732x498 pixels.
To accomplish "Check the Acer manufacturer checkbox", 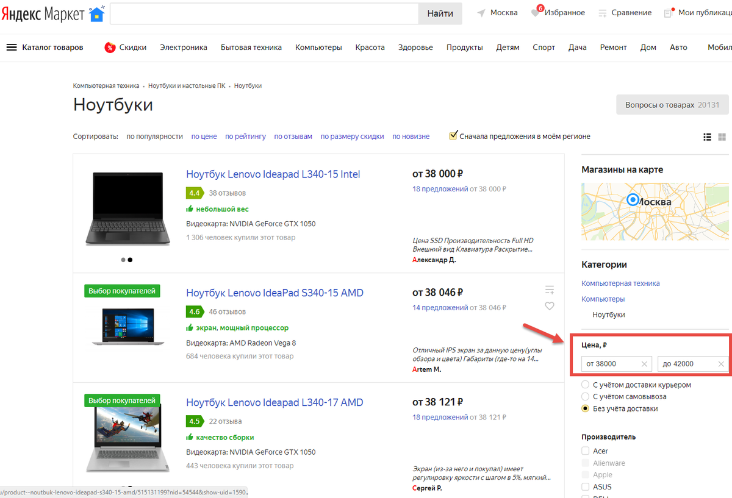I will tap(586, 451).
